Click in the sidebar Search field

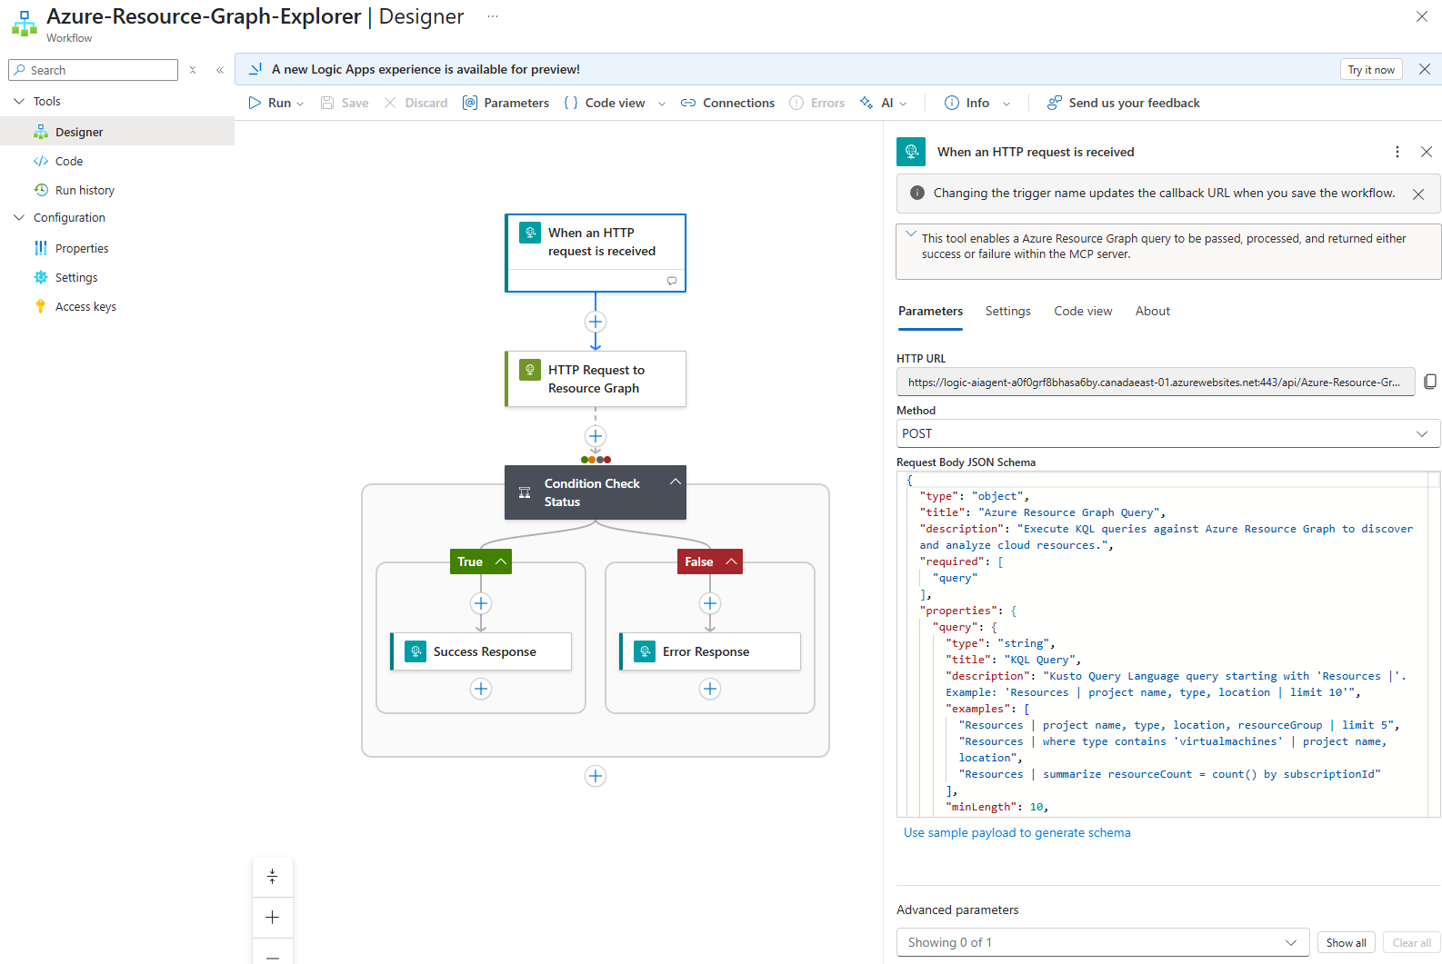coord(100,70)
